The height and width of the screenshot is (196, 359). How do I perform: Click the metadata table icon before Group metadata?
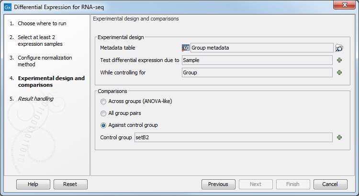click(186, 48)
